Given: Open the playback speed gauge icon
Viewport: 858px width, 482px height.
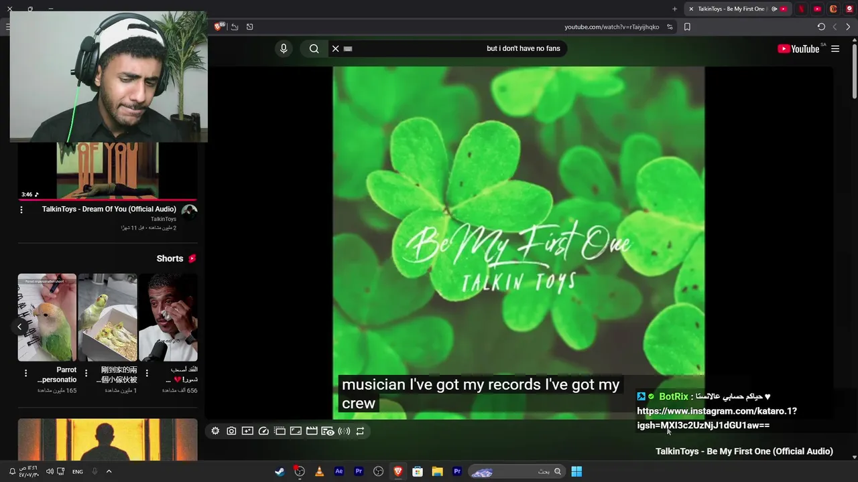Looking at the screenshot, I should click(x=263, y=431).
